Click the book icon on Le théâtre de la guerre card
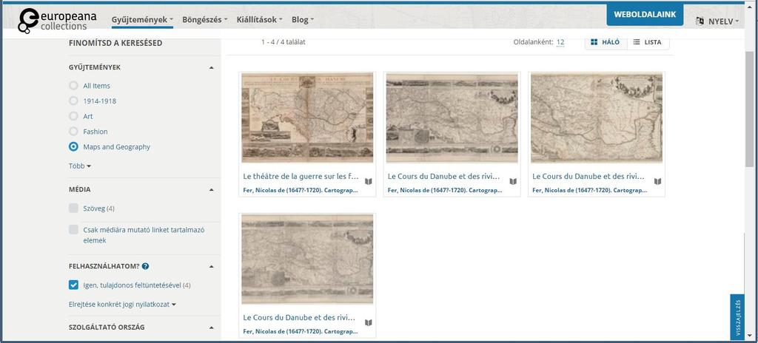 click(369, 182)
